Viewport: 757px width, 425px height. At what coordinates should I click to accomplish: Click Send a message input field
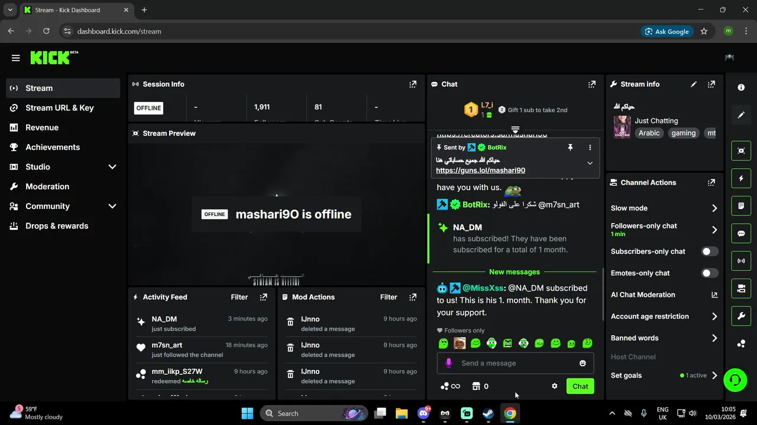[x=516, y=363]
